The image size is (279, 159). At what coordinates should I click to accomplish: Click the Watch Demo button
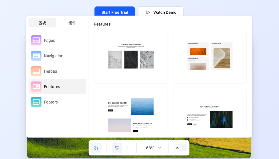pyautogui.click(x=161, y=11)
